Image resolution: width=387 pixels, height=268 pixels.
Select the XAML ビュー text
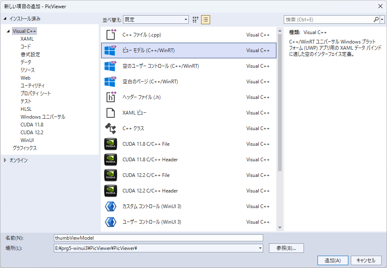coord(134,113)
